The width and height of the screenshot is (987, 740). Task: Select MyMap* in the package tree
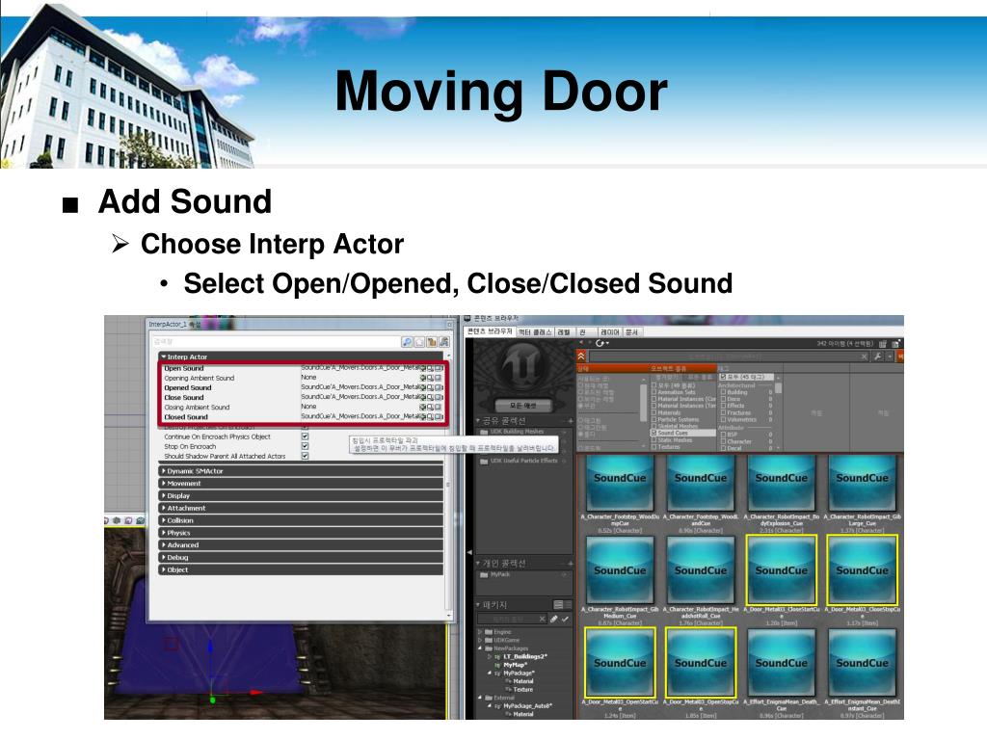(x=515, y=665)
